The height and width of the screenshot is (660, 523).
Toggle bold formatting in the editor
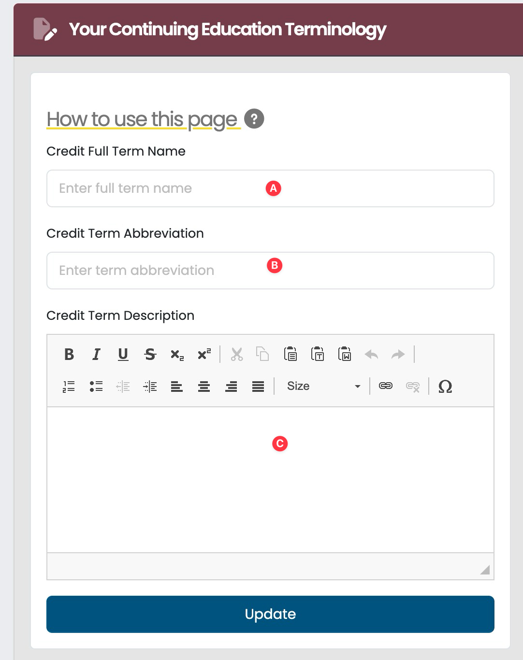pyautogui.click(x=69, y=355)
